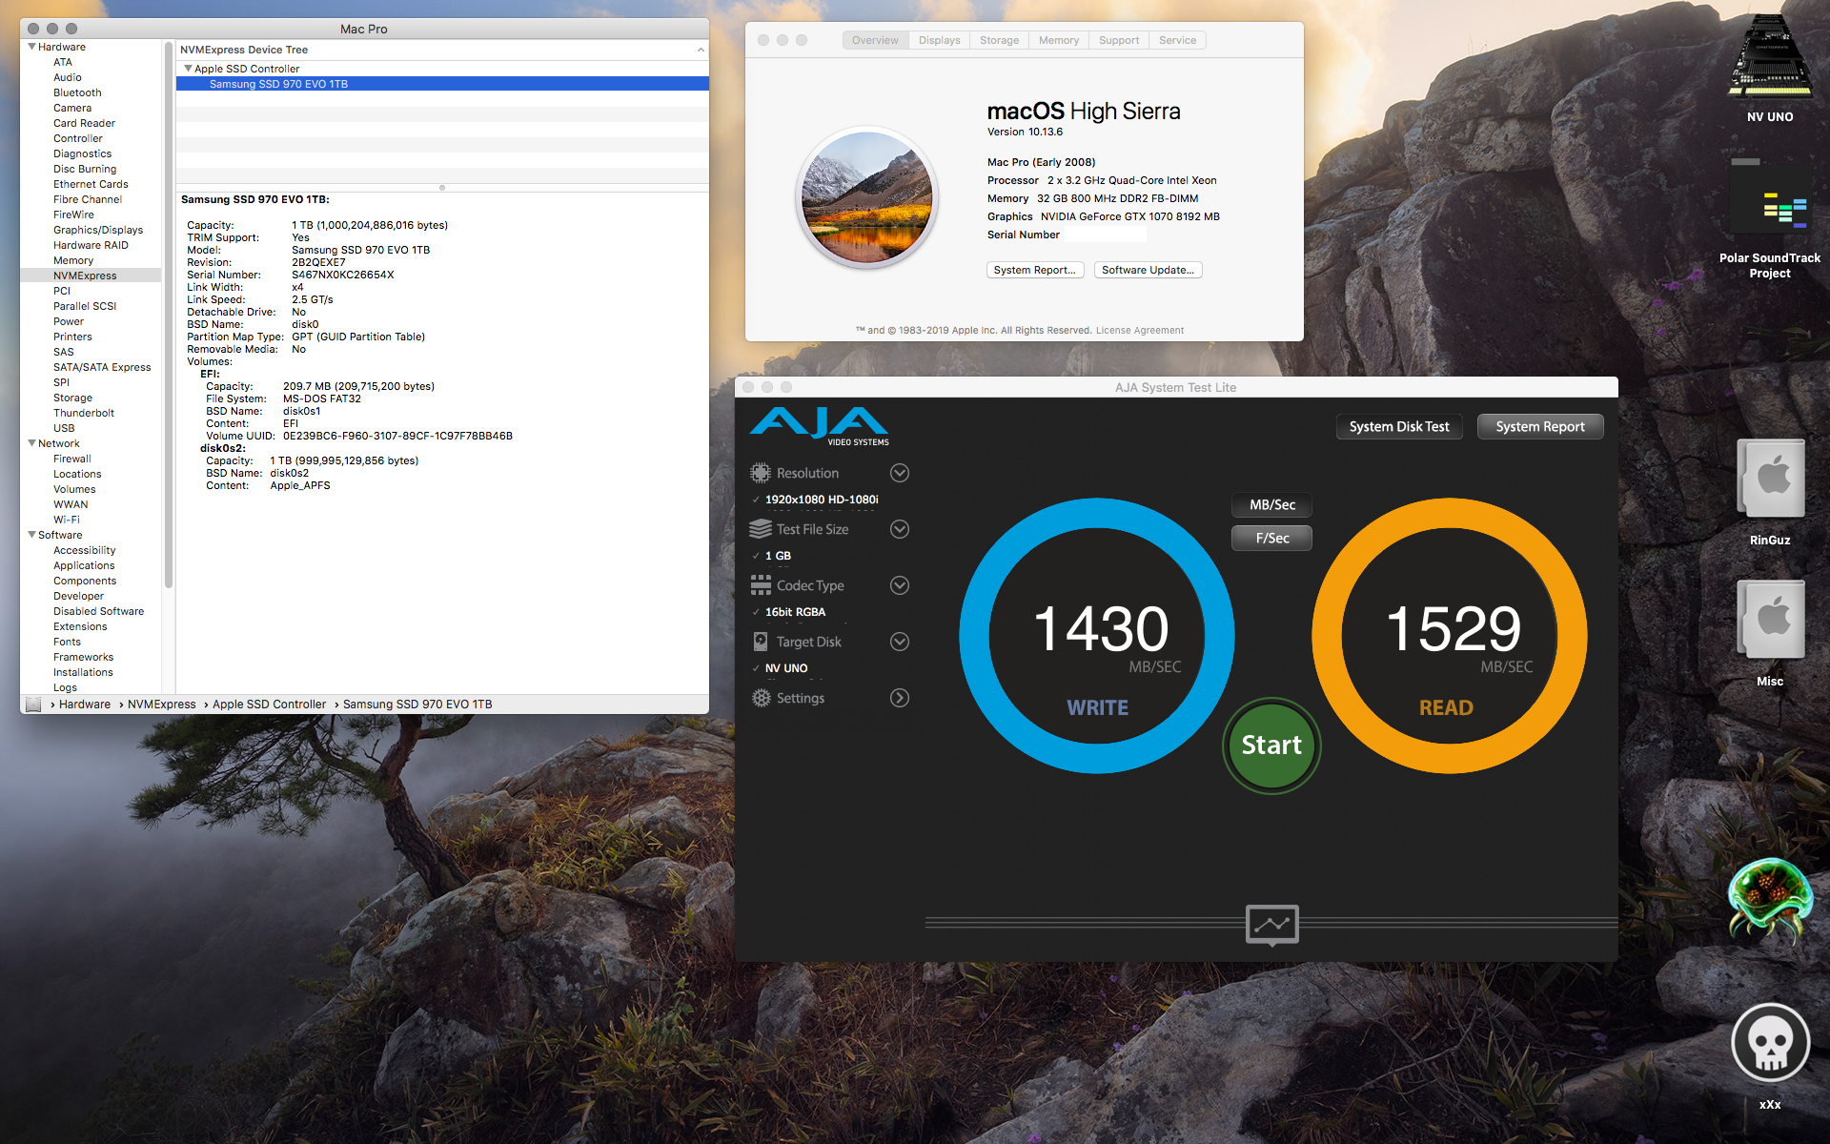
Task: Click the 1529 MB/SEC read gauge
Action: pyautogui.click(x=1450, y=636)
